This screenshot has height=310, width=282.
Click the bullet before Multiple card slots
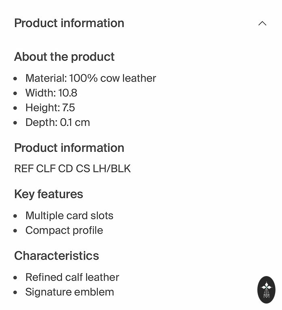click(x=15, y=216)
